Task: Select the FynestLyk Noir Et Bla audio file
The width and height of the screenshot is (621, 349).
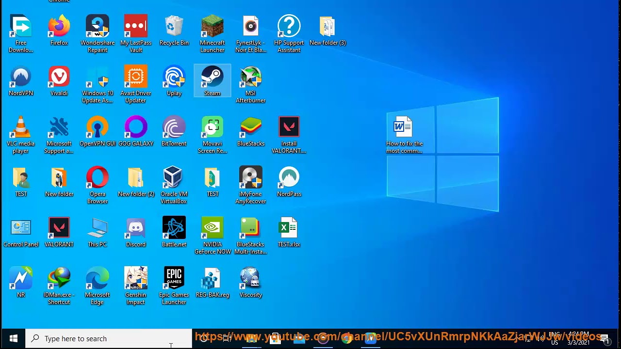Action: 251,26
